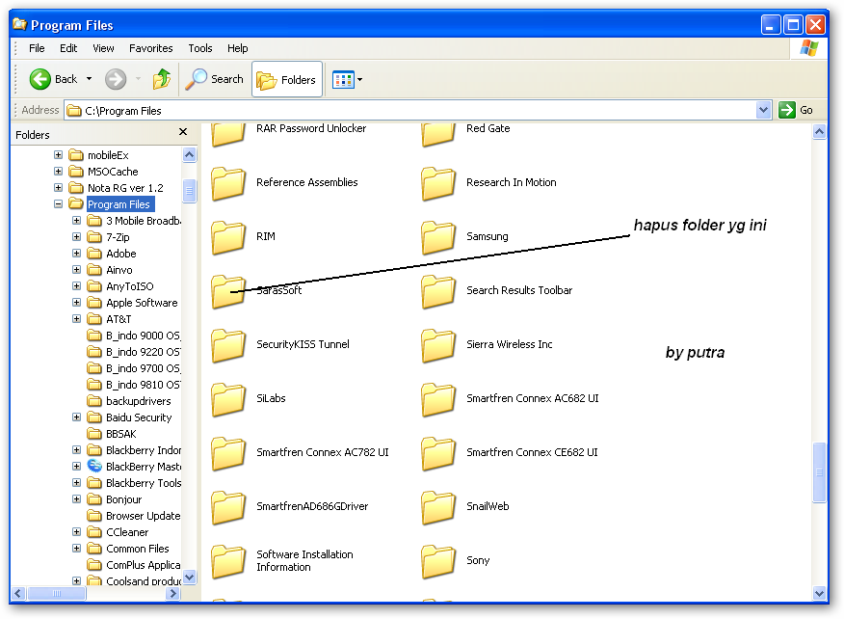This screenshot has width=844, height=619.
Task: Open the View menu
Action: coord(103,48)
